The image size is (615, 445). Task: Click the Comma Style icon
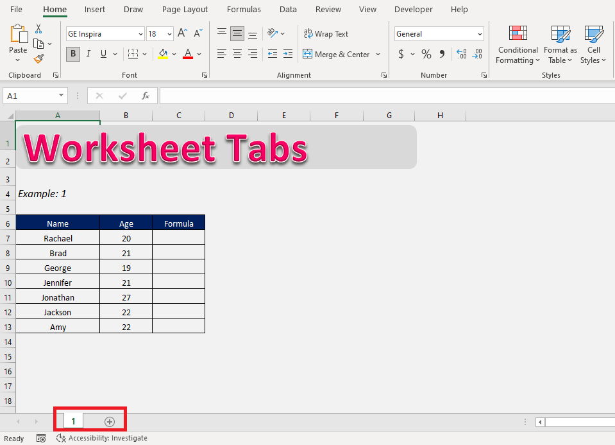[442, 54]
